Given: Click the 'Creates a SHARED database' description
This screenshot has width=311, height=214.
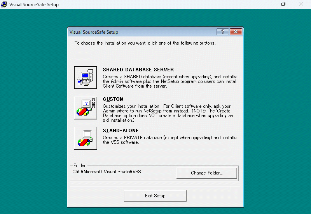Looking at the screenshot, I should click(x=170, y=81).
